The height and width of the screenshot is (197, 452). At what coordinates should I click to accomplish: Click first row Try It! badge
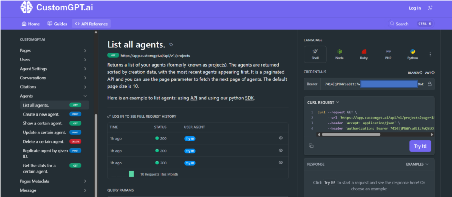tap(190, 139)
